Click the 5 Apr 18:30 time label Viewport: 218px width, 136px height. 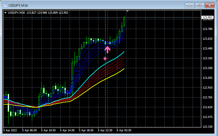click(86, 130)
